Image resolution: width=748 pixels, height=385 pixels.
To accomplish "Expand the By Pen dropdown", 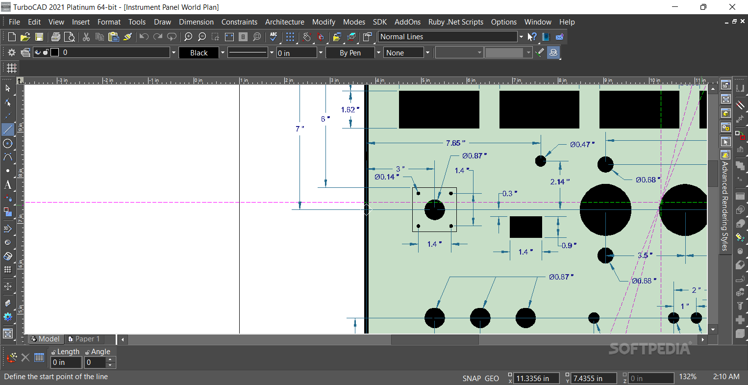I will tap(378, 52).
